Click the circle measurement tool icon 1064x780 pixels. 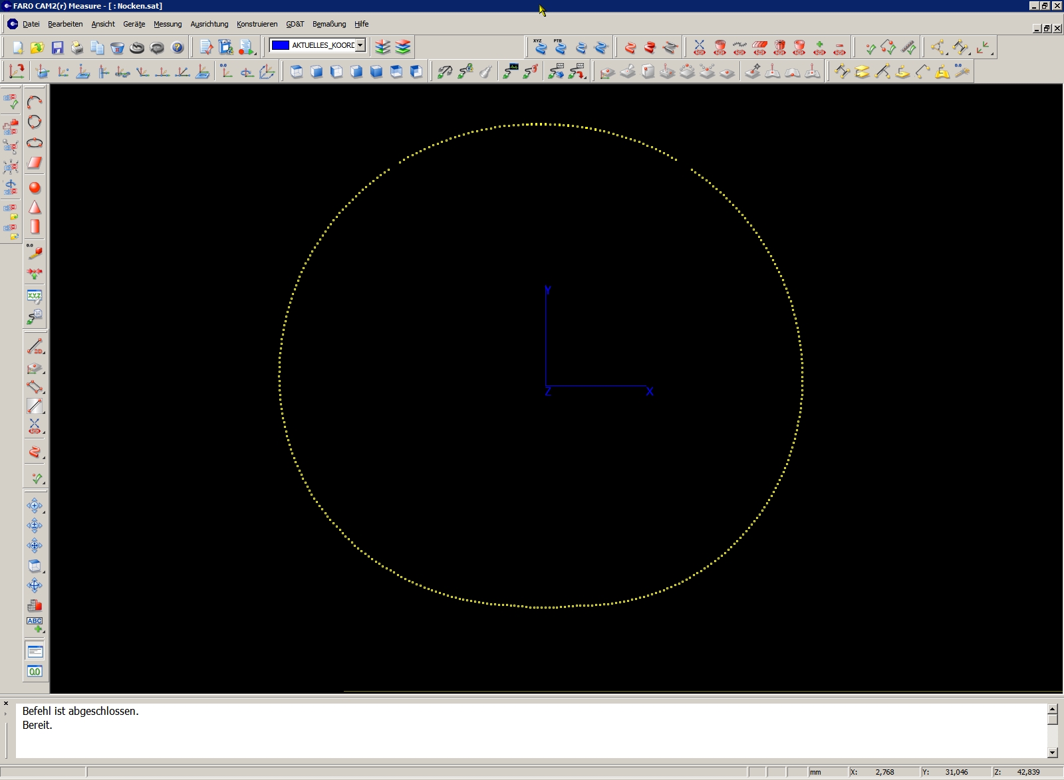[x=35, y=122]
